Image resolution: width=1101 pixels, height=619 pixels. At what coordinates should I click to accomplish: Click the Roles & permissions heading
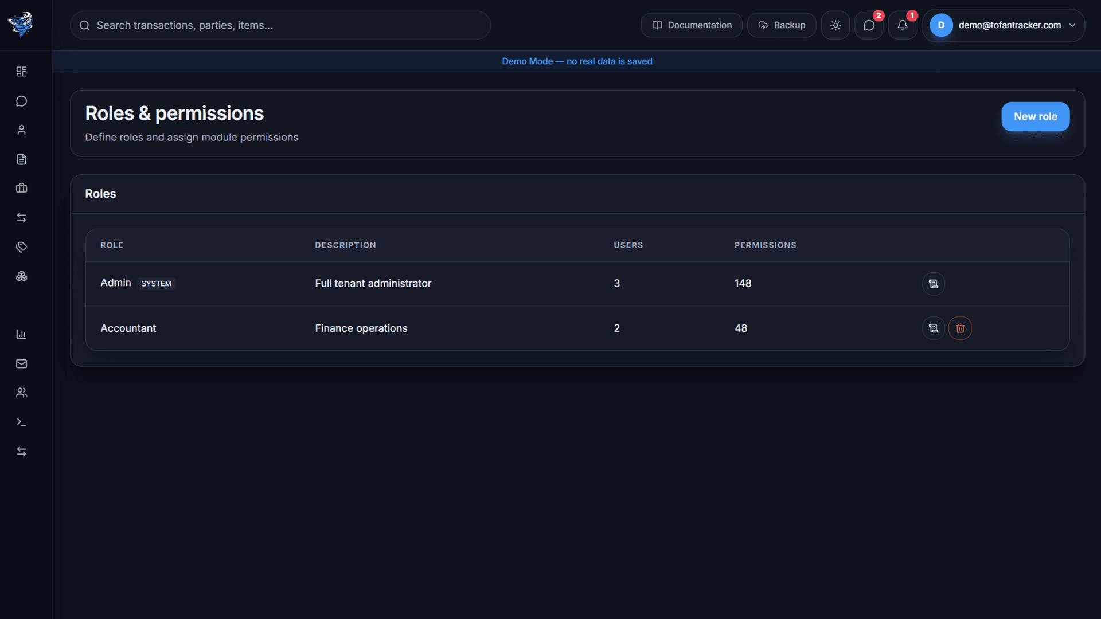tap(174, 113)
